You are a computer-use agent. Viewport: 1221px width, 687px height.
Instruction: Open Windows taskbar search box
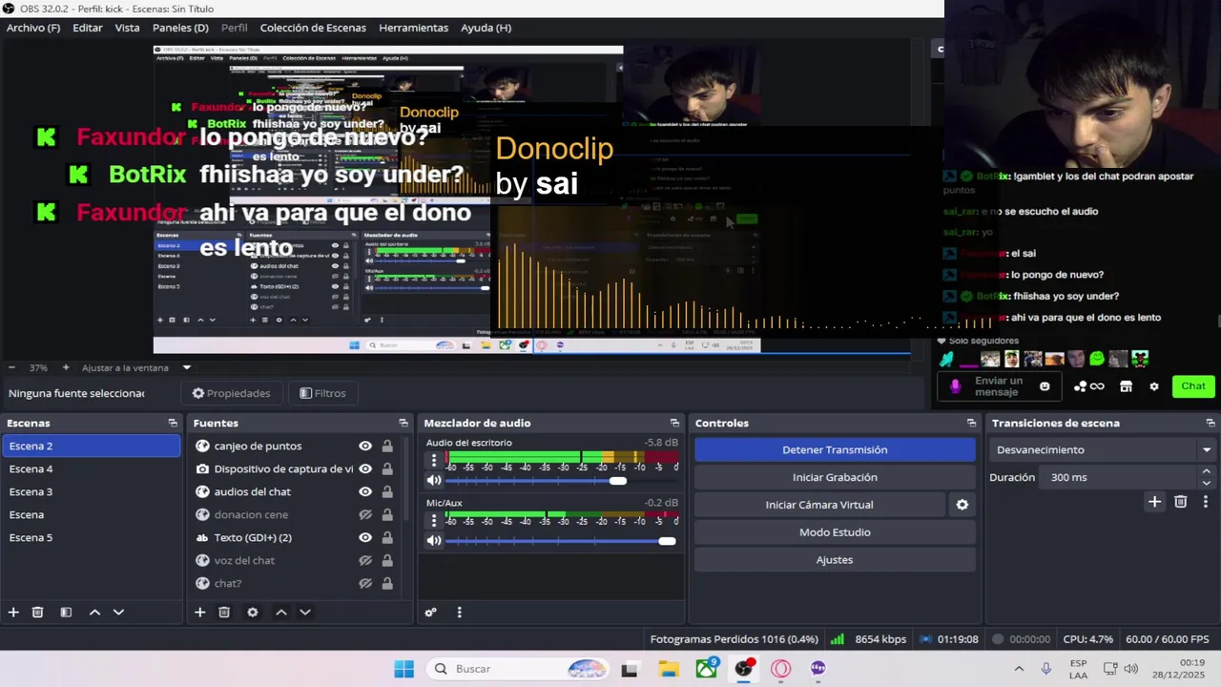(518, 669)
